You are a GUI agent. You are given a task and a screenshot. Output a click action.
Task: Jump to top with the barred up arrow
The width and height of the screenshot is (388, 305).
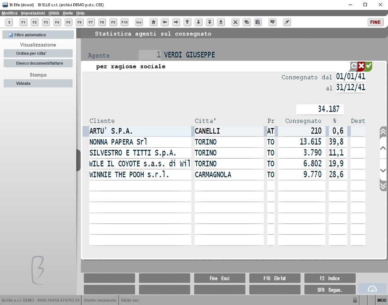[x=210, y=22]
